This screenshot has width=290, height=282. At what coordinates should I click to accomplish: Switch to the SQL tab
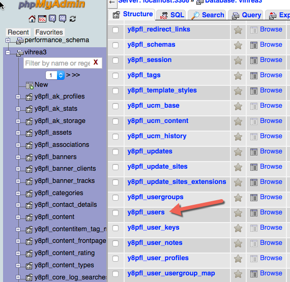pos(172,15)
